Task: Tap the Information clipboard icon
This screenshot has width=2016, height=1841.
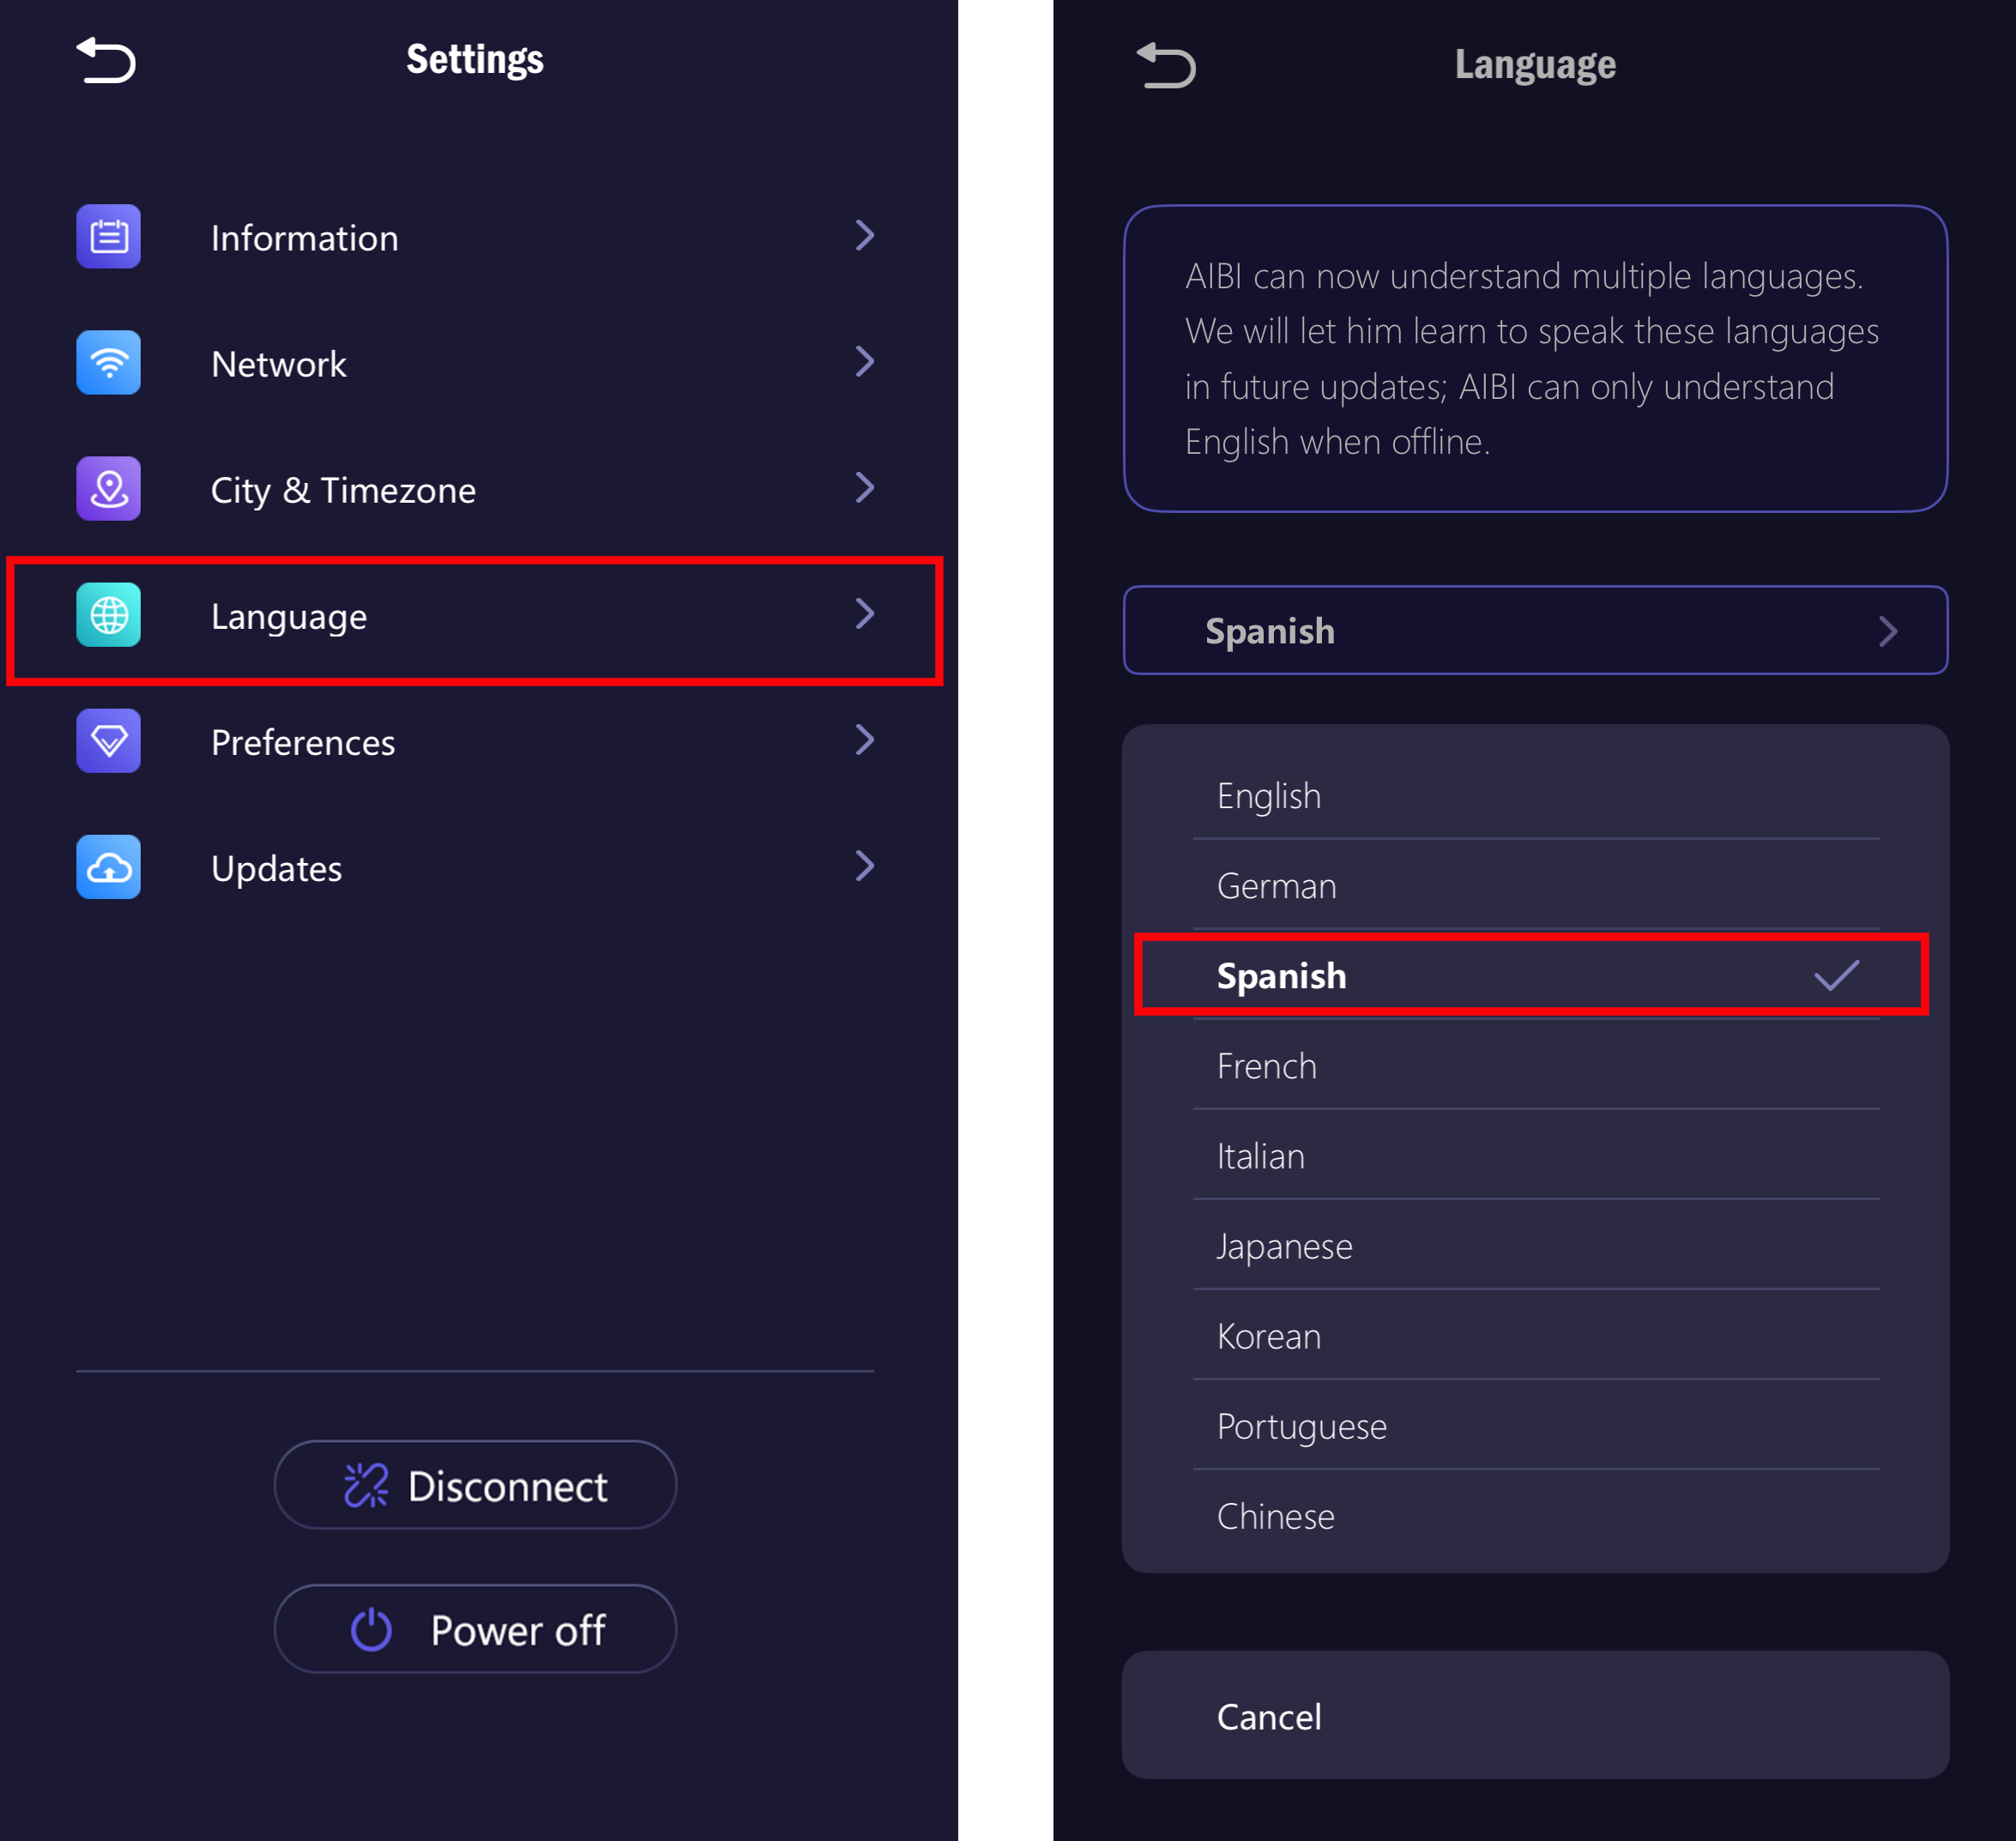Action: [x=108, y=237]
